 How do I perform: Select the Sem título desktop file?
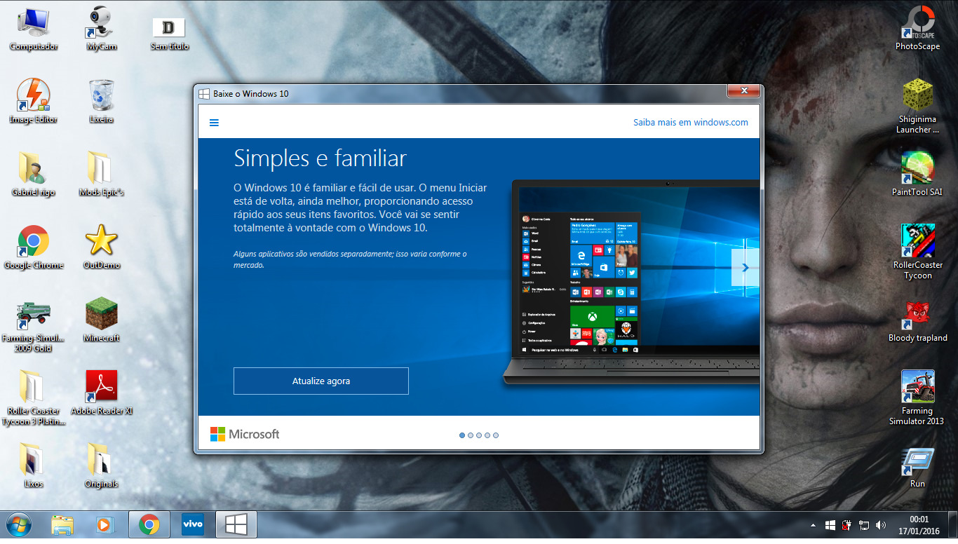[169, 33]
